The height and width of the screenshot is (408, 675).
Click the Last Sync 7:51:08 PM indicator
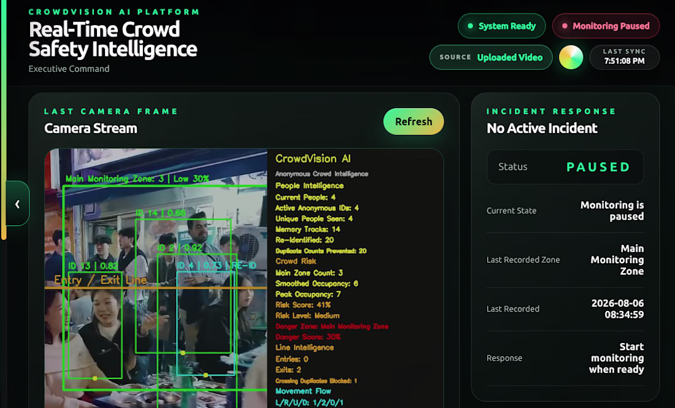point(624,57)
